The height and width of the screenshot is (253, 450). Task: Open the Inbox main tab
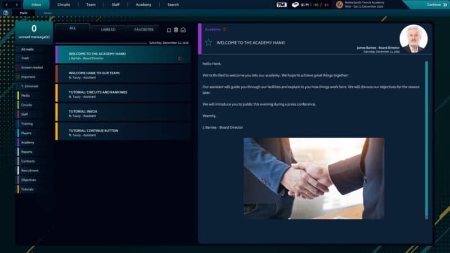click(x=36, y=4)
